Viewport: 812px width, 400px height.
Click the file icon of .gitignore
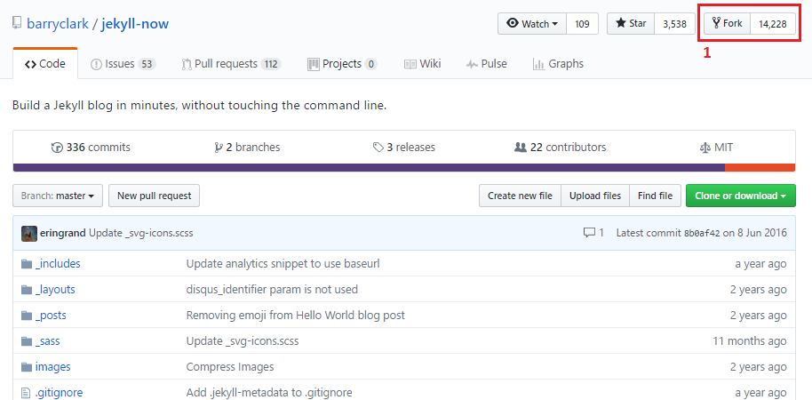(x=27, y=393)
